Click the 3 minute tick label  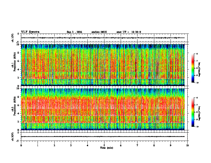pos(71,145)
